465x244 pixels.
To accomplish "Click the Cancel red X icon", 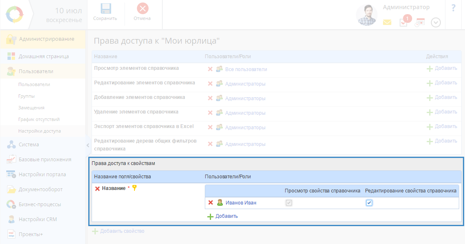I will point(142,9).
